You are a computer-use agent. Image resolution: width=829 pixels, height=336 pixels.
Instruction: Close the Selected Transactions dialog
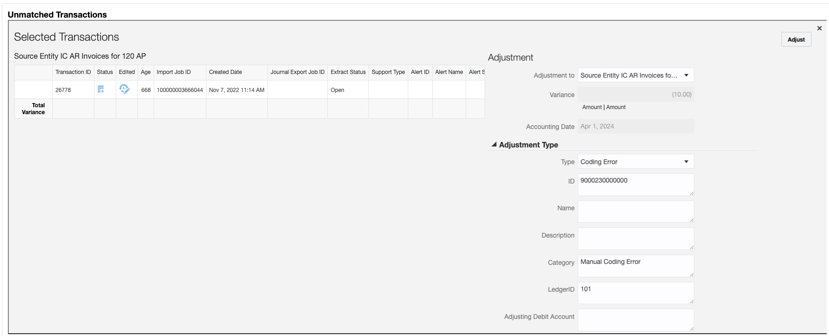click(x=819, y=28)
